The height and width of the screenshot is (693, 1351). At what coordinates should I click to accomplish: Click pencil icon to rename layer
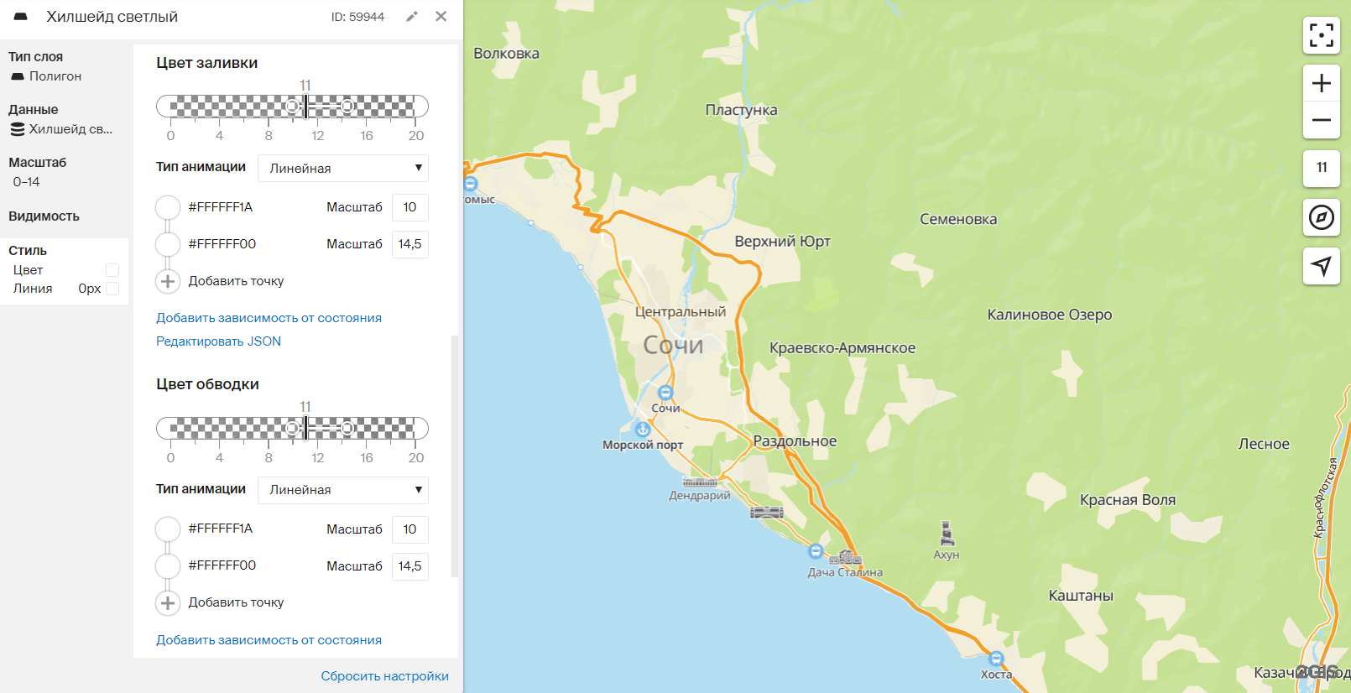[x=412, y=17]
